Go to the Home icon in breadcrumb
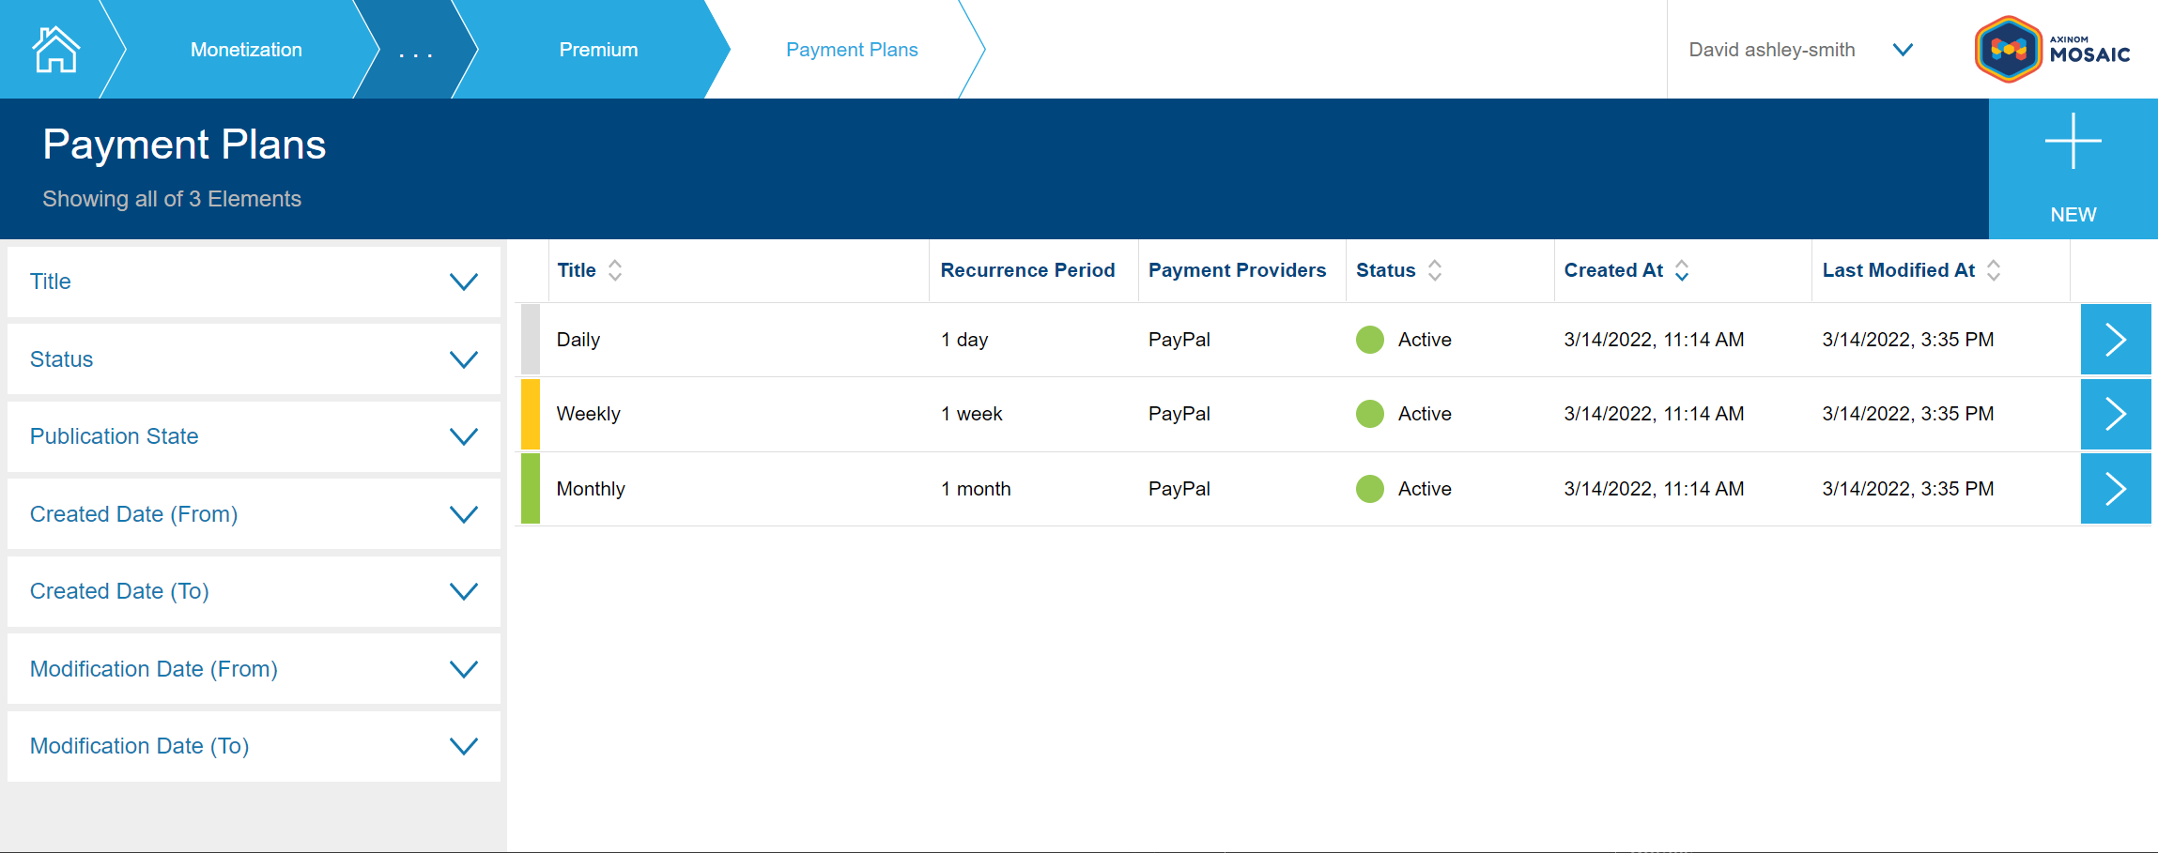The width and height of the screenshot is (2158, 853). pos(55,50)
